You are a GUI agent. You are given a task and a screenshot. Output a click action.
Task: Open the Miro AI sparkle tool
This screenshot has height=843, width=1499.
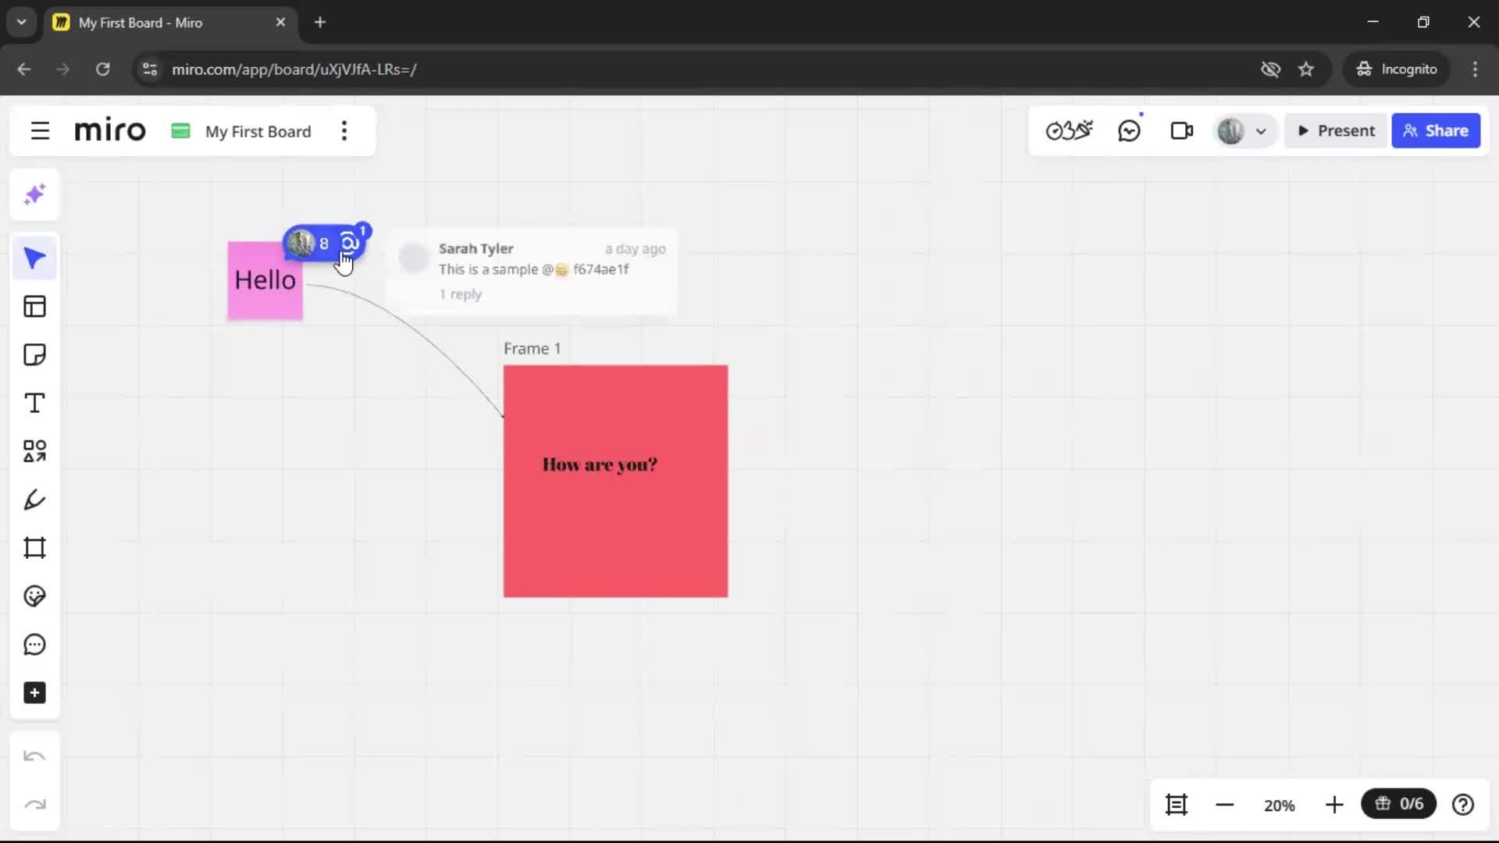click(x=34, y=194)
